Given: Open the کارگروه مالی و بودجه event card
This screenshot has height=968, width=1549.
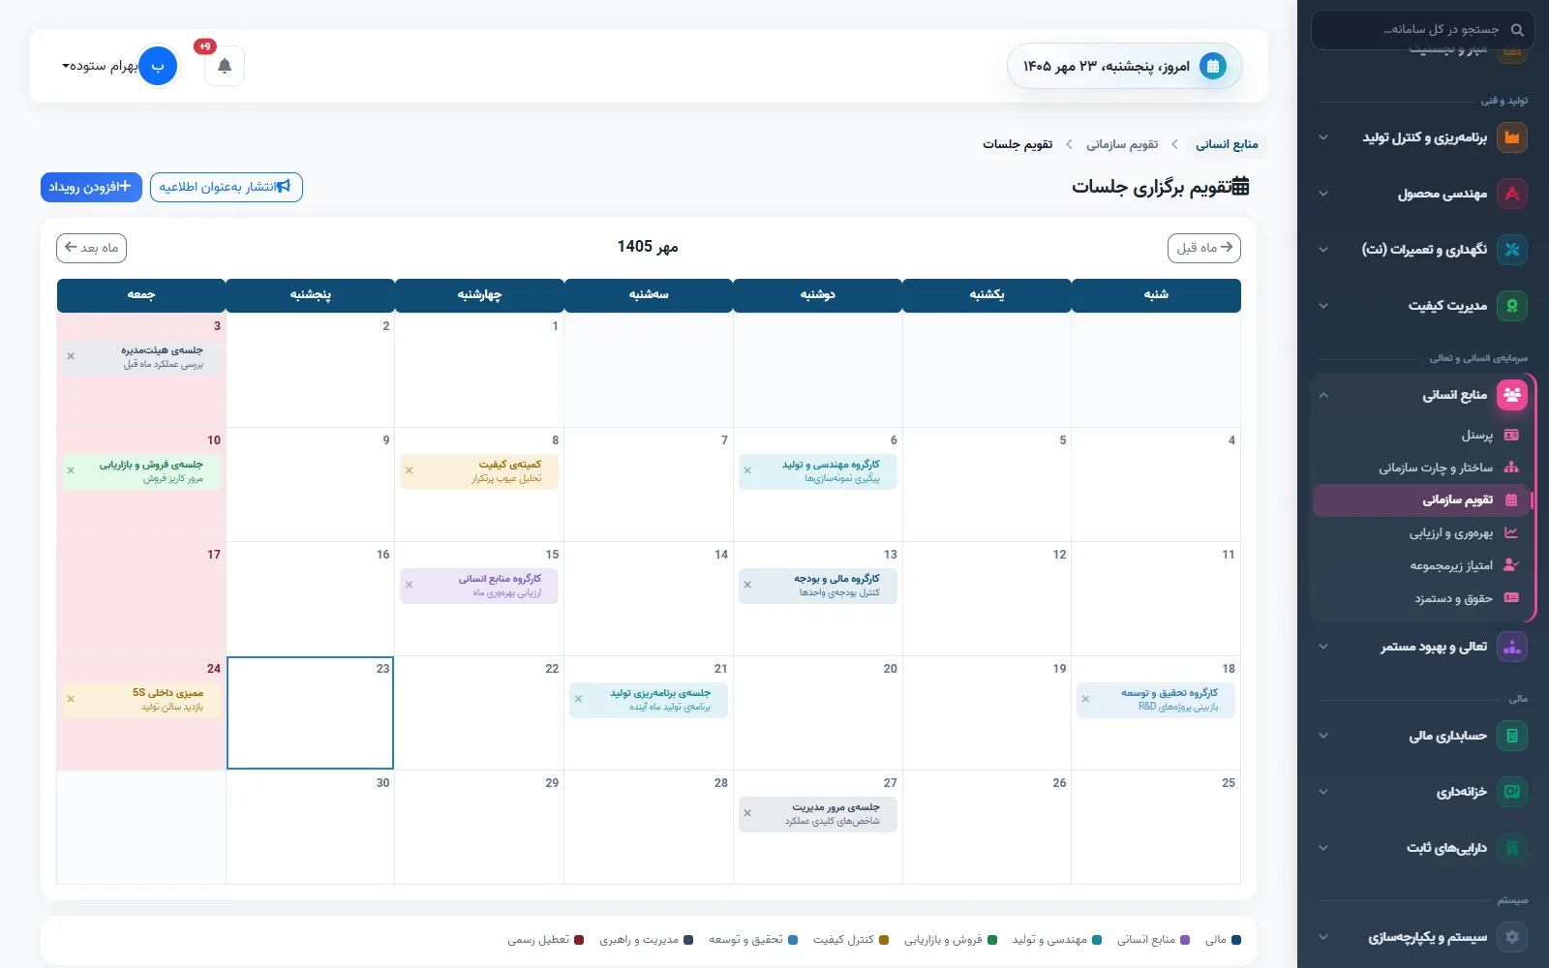Looking at the screenshot, I should [x=818, y=586].
